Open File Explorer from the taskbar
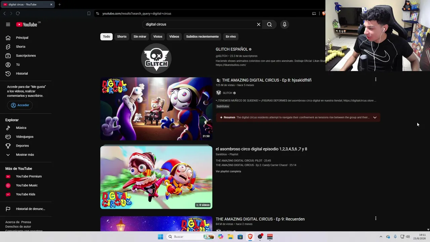 click(230, 237)
